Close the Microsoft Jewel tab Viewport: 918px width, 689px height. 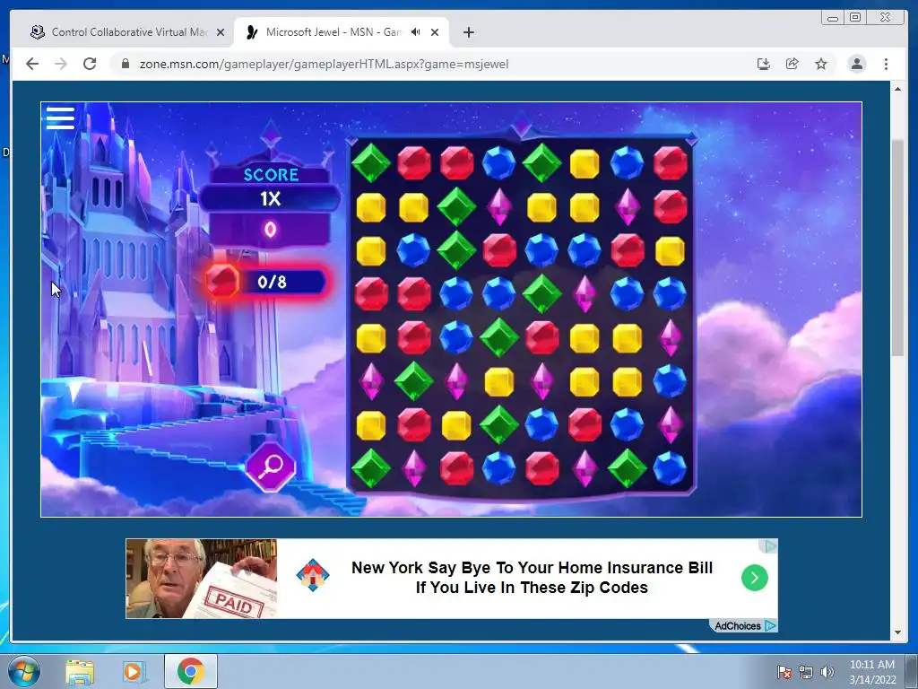pos(435,32)
